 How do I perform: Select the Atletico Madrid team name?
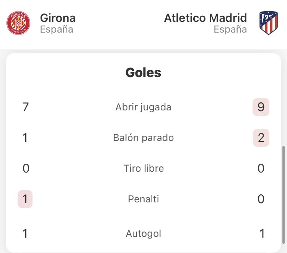[x=205, y=18]
